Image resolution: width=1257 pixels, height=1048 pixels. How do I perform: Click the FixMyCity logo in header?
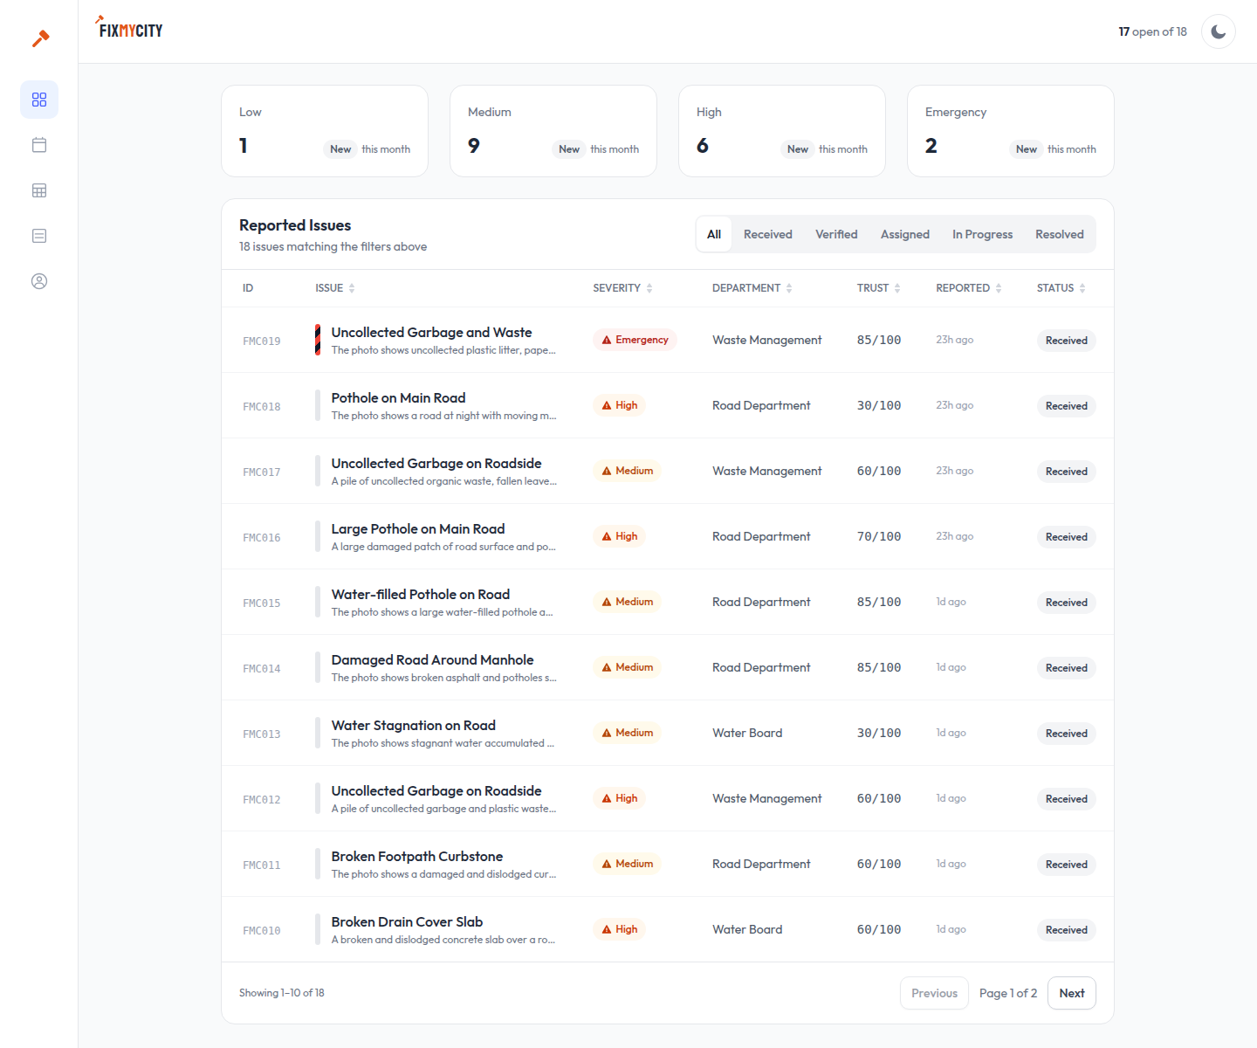(x=129, y=29)
